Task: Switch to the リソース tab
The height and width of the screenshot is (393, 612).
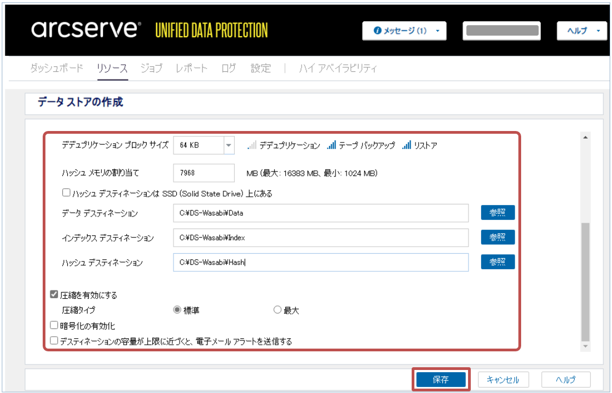Action: click(112, 69)
